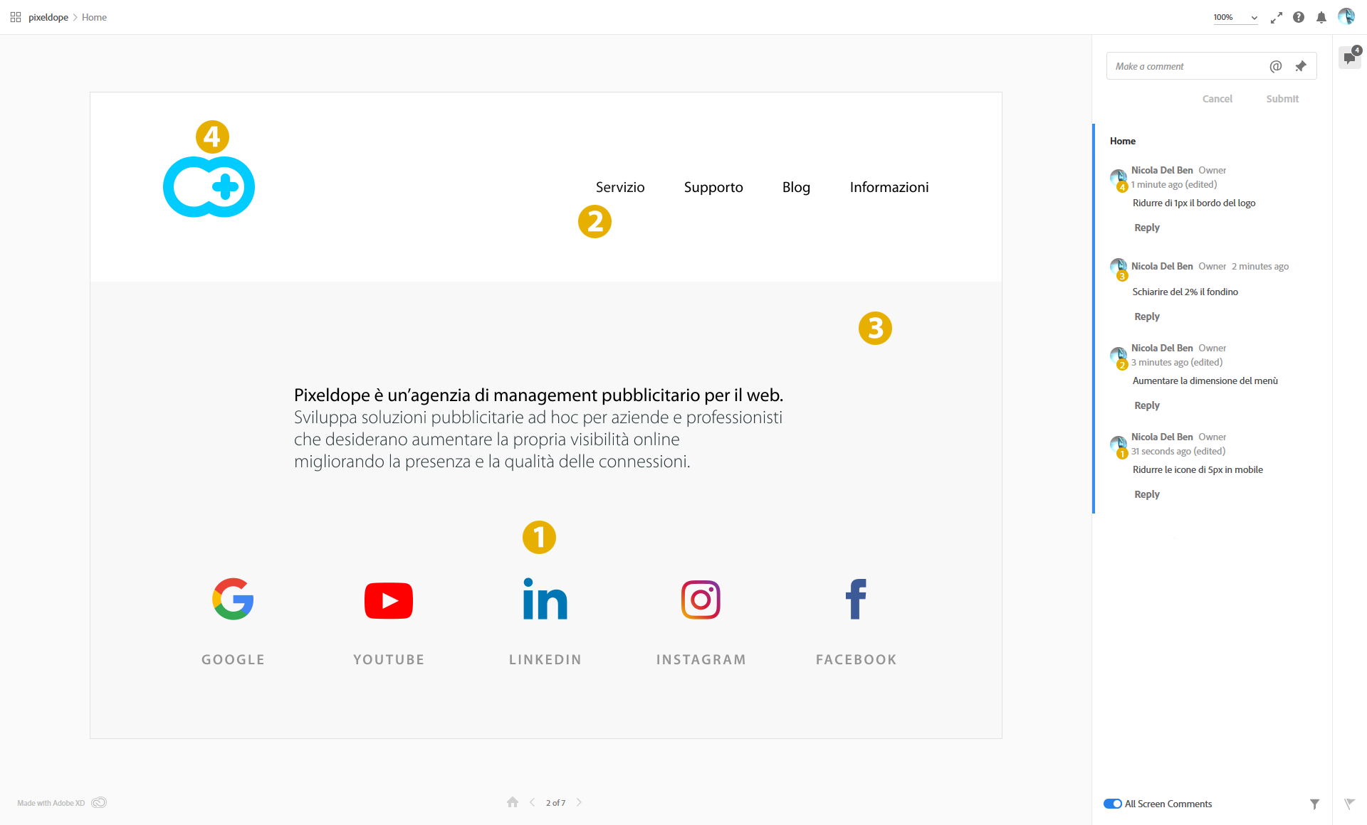The width and height of the screenshot is (1367, 825).
Task: Open the 100% zoom level dropdown
Action: 1235,18
